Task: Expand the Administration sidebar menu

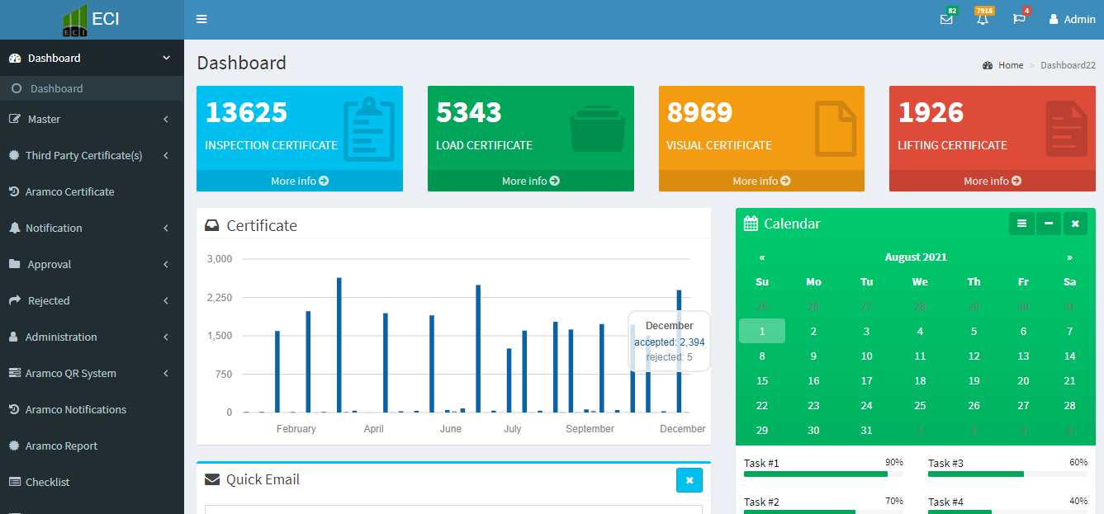Action: click(x=91, y=337)
